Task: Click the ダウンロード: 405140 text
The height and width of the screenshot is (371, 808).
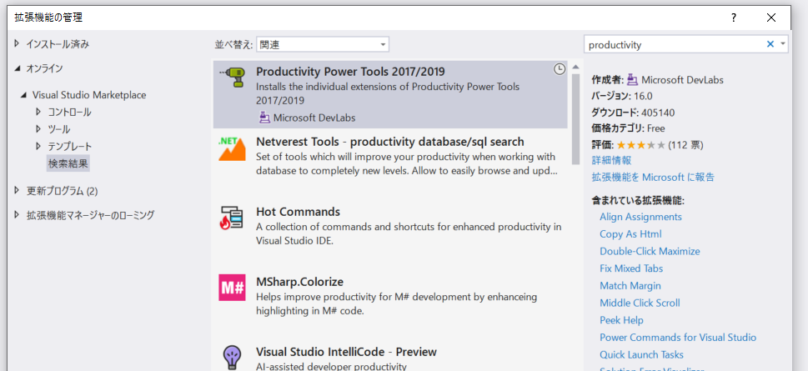Action: pyautogui.click(x=633, y=113)
